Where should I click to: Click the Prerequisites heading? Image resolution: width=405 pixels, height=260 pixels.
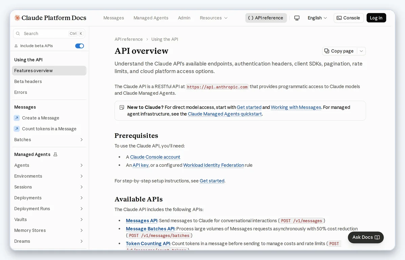(136, 136)
